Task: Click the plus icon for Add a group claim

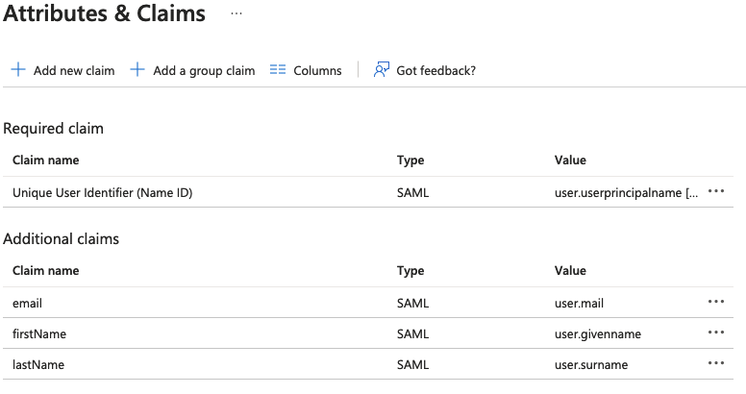Action: [x=137, y=70]
